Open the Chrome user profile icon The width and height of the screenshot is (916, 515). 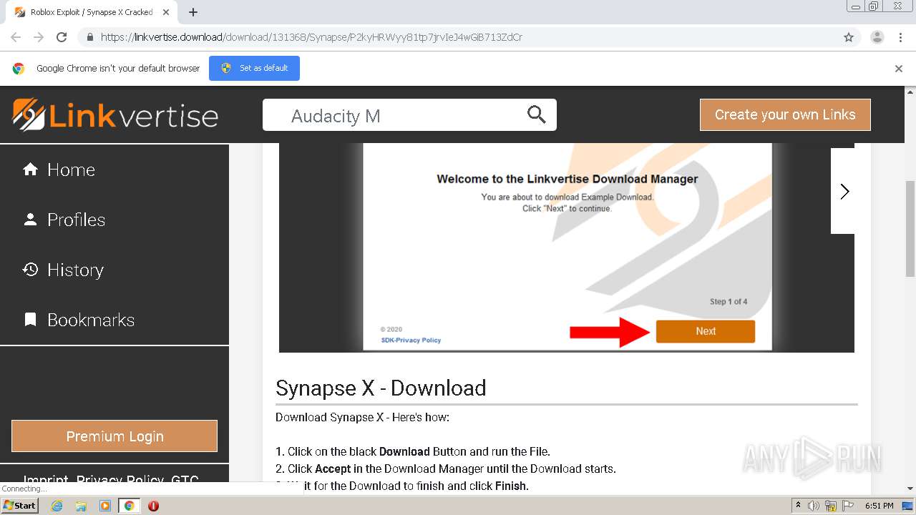(x=877, y=37)
